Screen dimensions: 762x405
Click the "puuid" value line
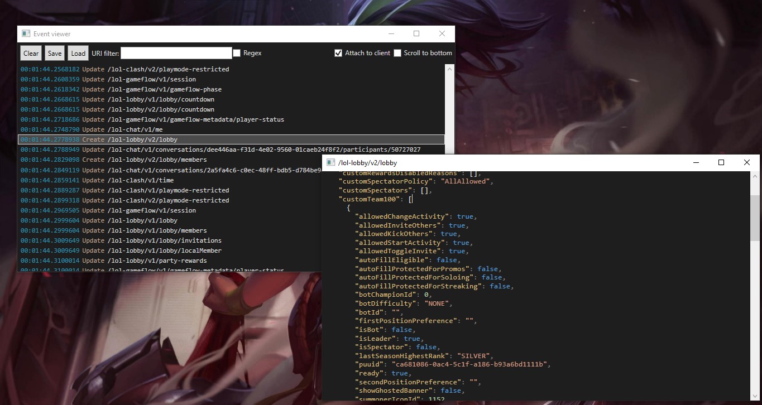pyautogui.click(x=453, y=364)
